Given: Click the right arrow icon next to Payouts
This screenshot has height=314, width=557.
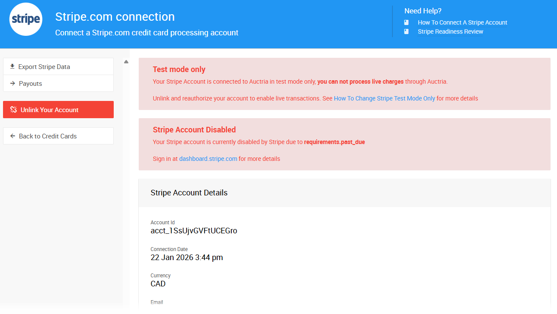Looking at the screenshot, I should click(x=12, y=84).
